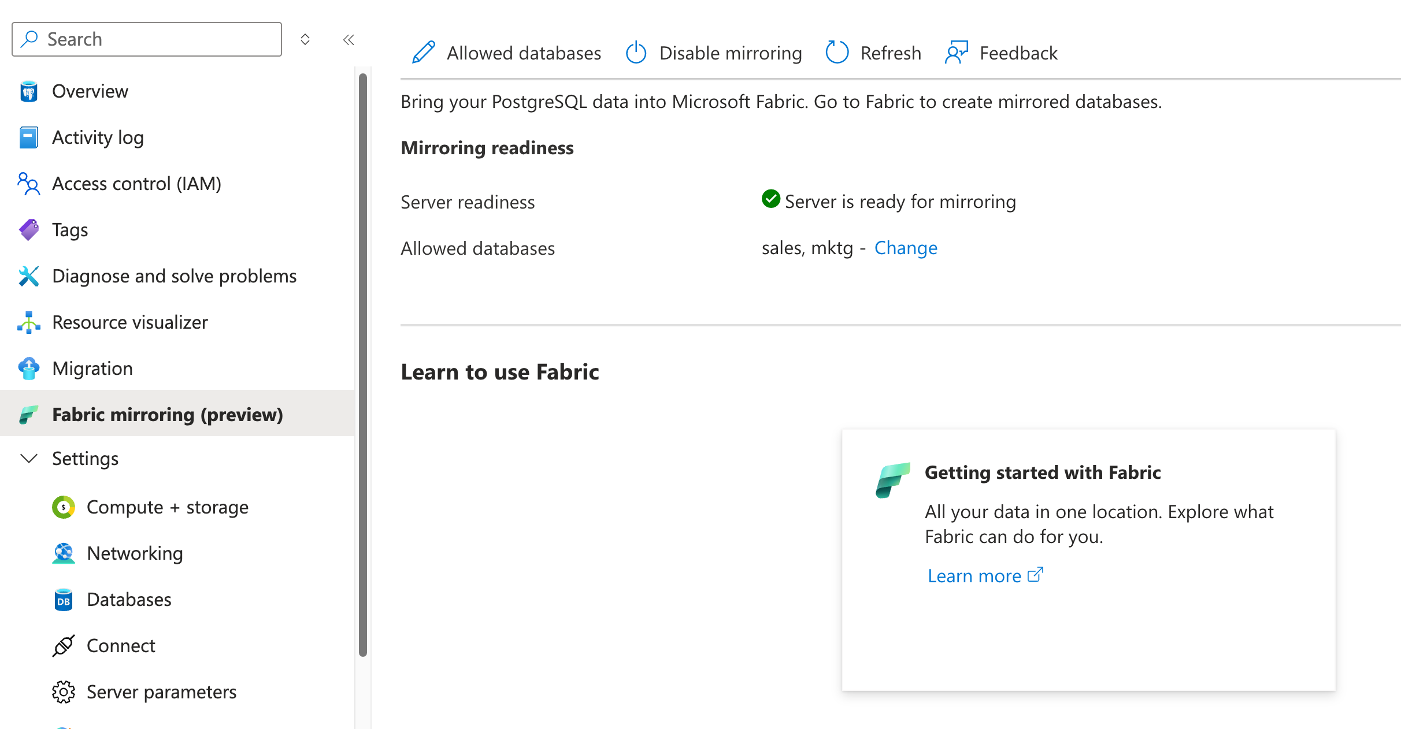Refresh the mirroring readiness status
This screenshot has width=1401, height=729.
click(x=873, y=53)
